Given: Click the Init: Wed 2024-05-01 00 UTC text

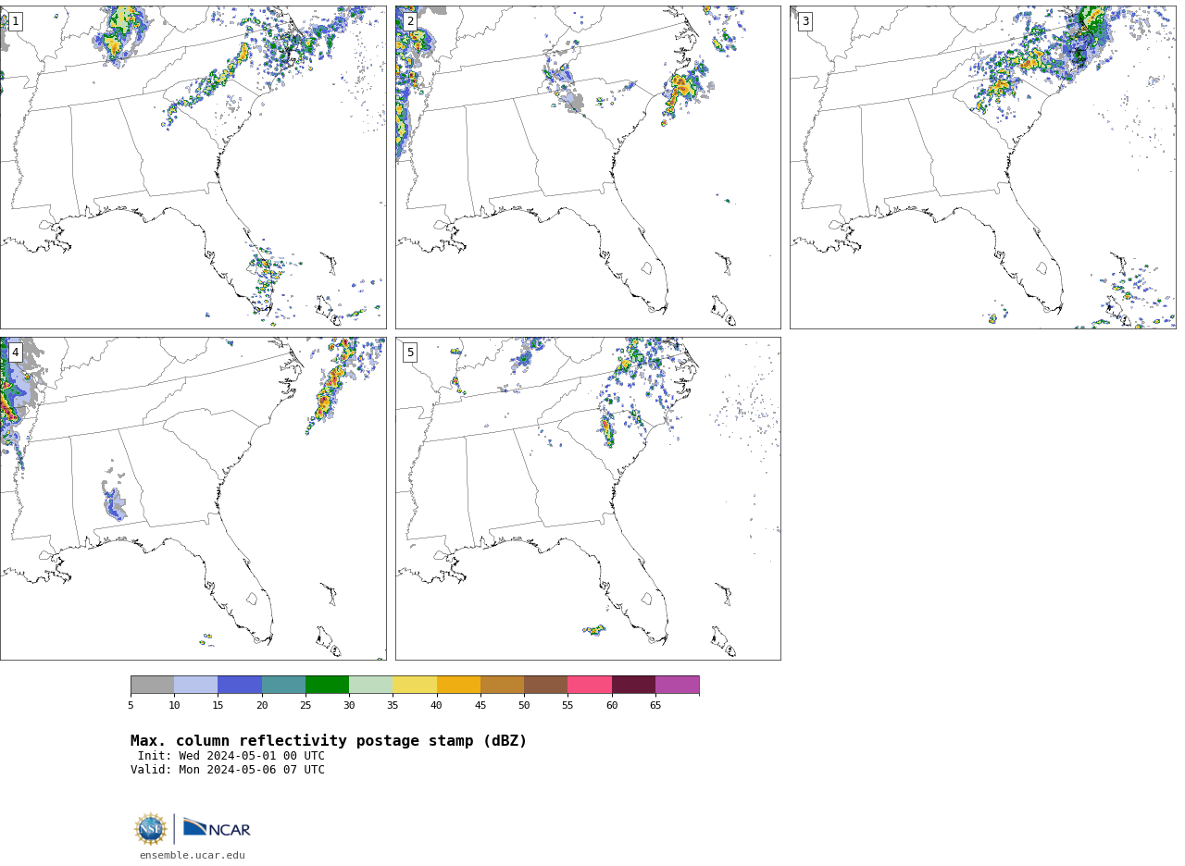Looking at the screenshot, I should pyautogui.click(x=231, y=756).
